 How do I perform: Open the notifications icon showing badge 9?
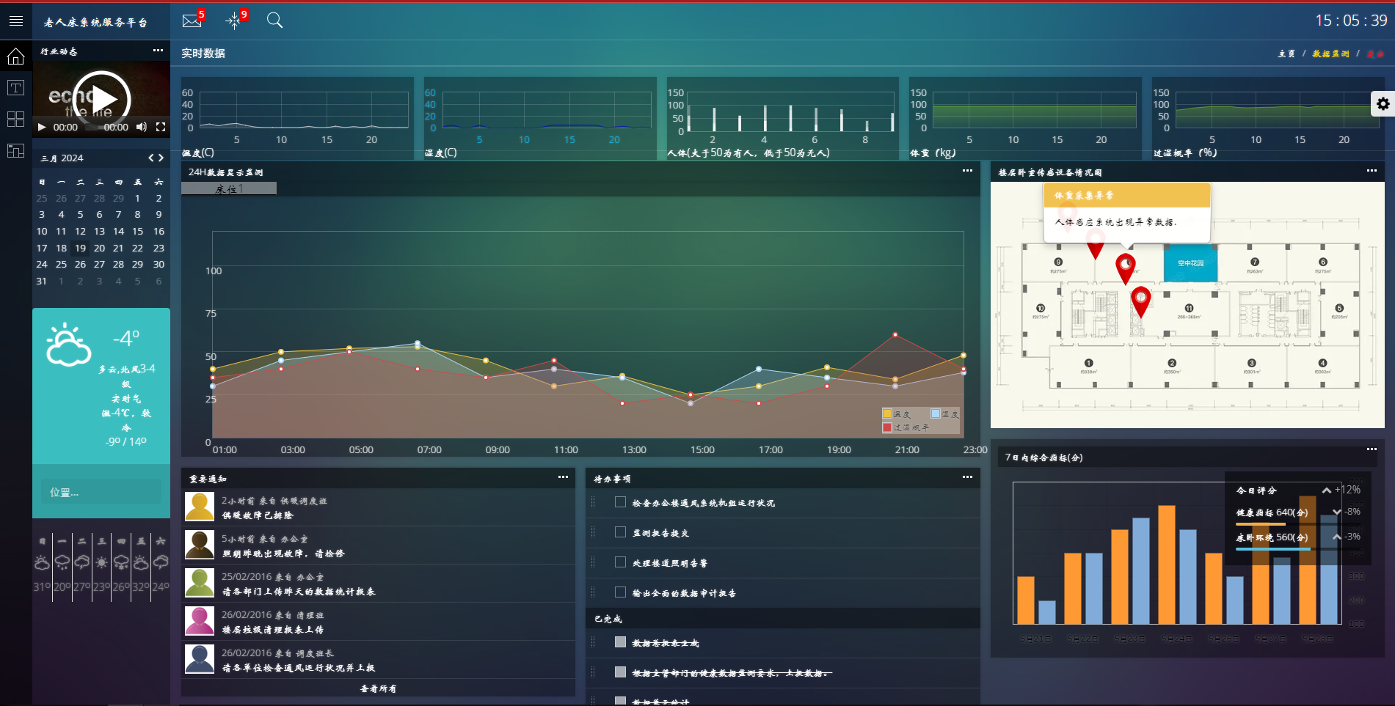click(x=234, y=21)
